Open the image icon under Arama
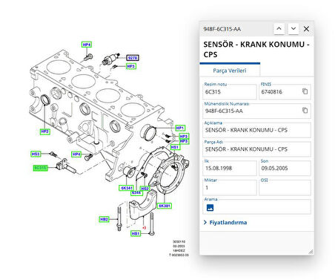 210,207
